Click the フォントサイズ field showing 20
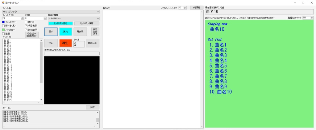The height and width of the screenshot is (130, 316). click(11, 18)
